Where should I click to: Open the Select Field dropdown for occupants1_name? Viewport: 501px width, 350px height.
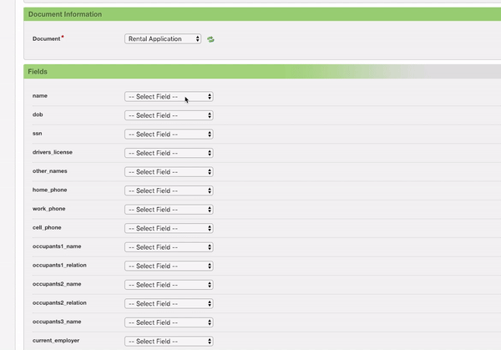pyautogui.click(x=169, y=247)
